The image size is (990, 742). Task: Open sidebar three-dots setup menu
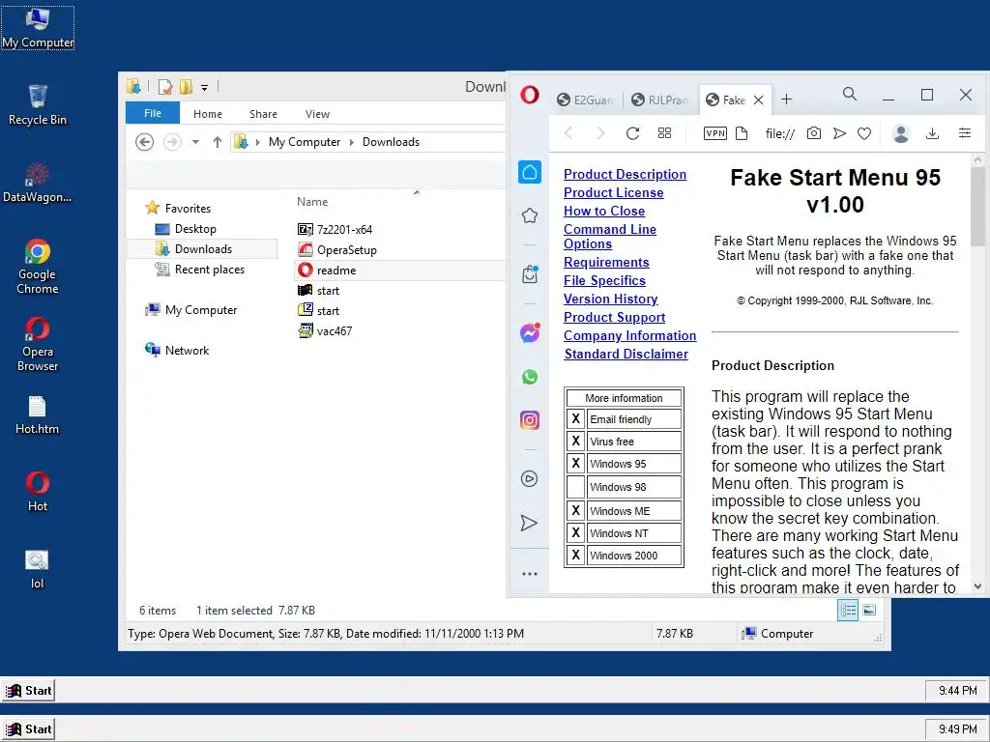pos(530,574)
